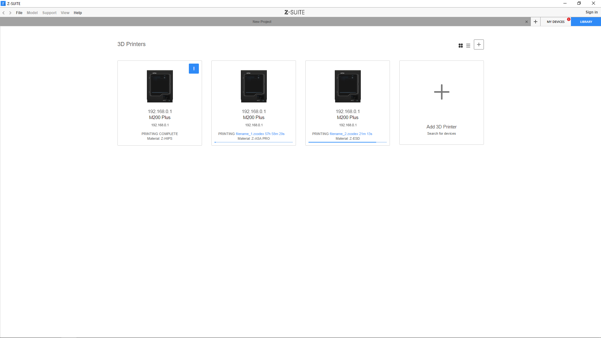Click the Sign in link

pos(591,12)
